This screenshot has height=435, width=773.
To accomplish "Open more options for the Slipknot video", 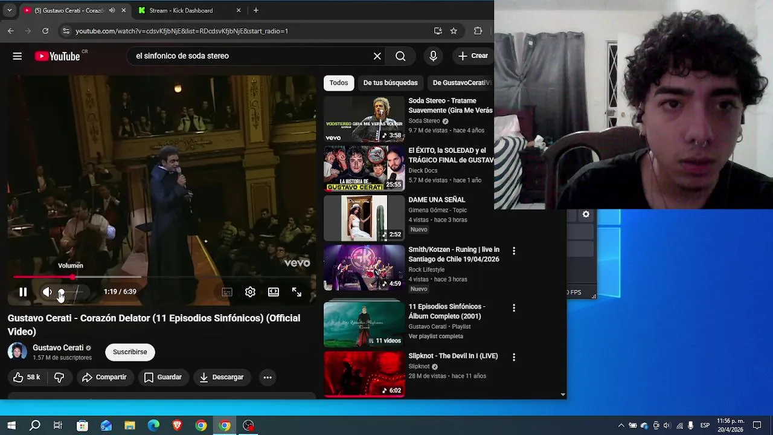I will [x=514, y=357].
